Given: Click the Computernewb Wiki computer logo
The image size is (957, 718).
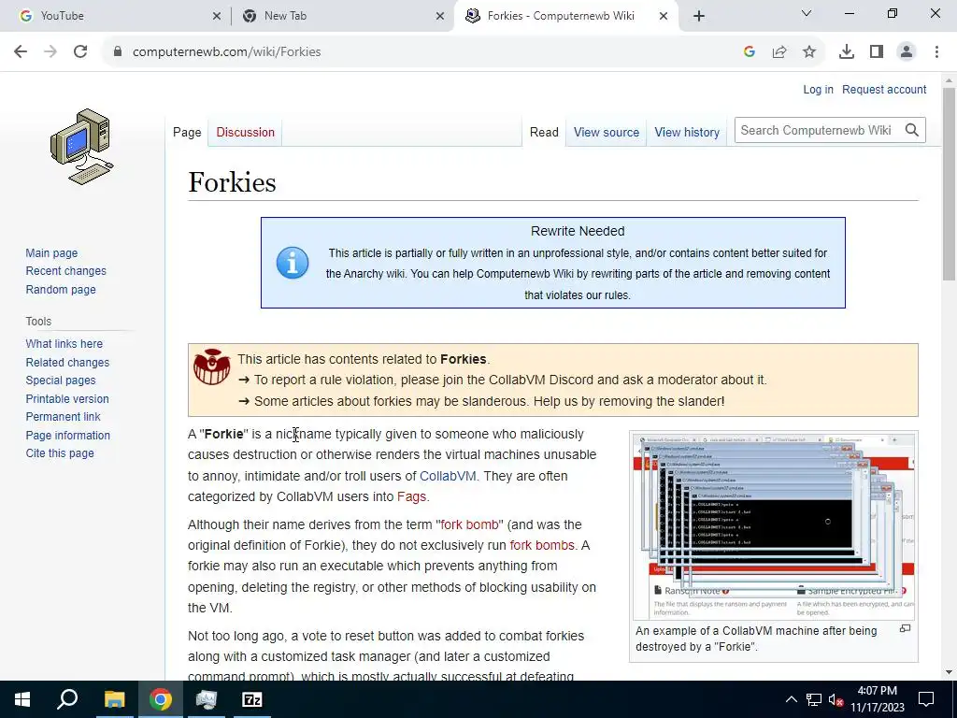Looking at the screenshot, I should tap(82, 147).
